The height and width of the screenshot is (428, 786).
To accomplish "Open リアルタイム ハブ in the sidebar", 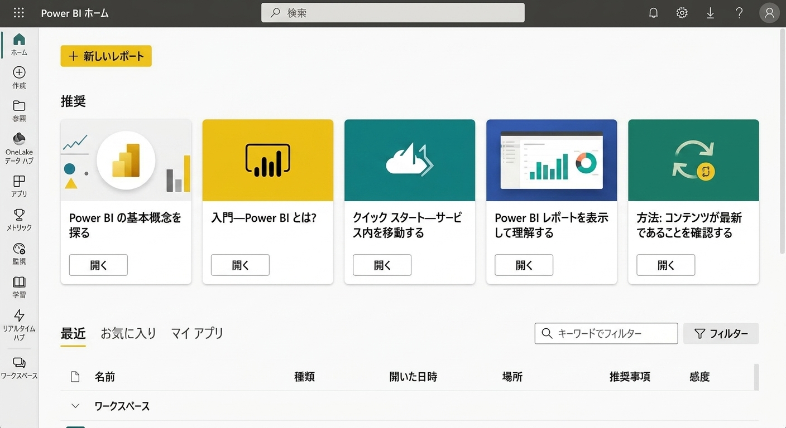I will click(19, 324).
